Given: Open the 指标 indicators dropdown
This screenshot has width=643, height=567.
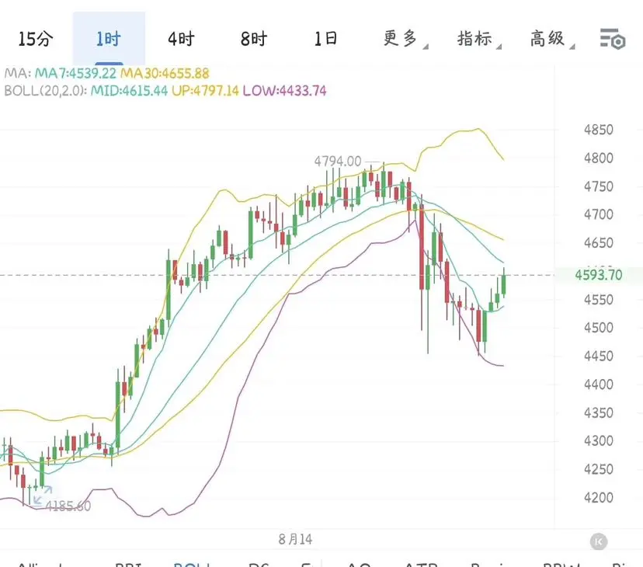Looking at the screenshot, I should [478, 39].
